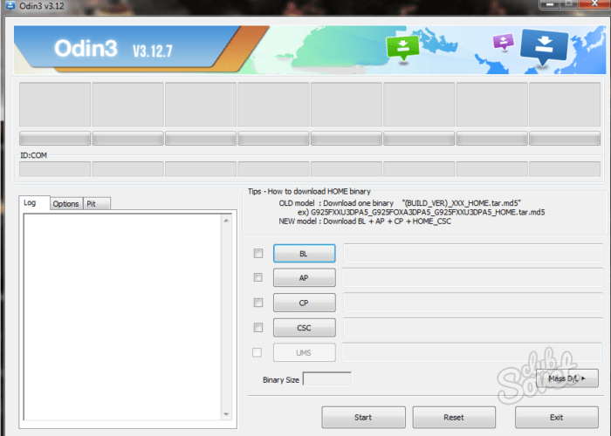This screenshot has width=611, height=436.
Task: Click the purple download icon in banner
Action: [x=503, y=41]
